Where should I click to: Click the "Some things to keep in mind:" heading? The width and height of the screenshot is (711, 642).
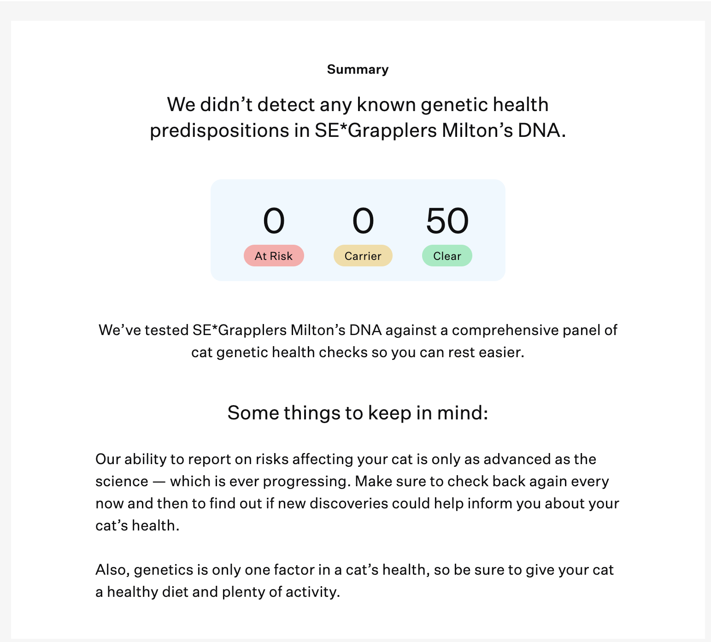tap(358, 413)
